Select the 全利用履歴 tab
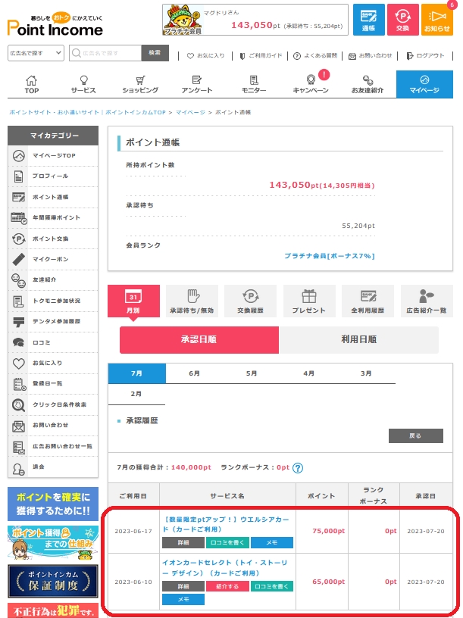 (368, 301)
